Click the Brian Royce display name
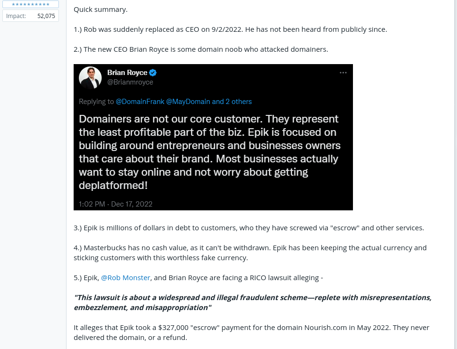 [x=127, y=73]
